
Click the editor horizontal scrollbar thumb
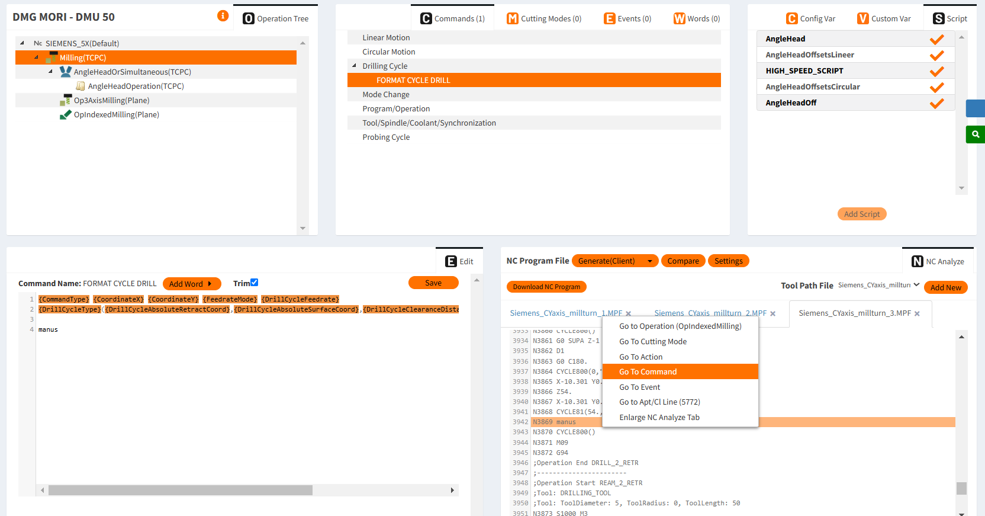[181, 491]
